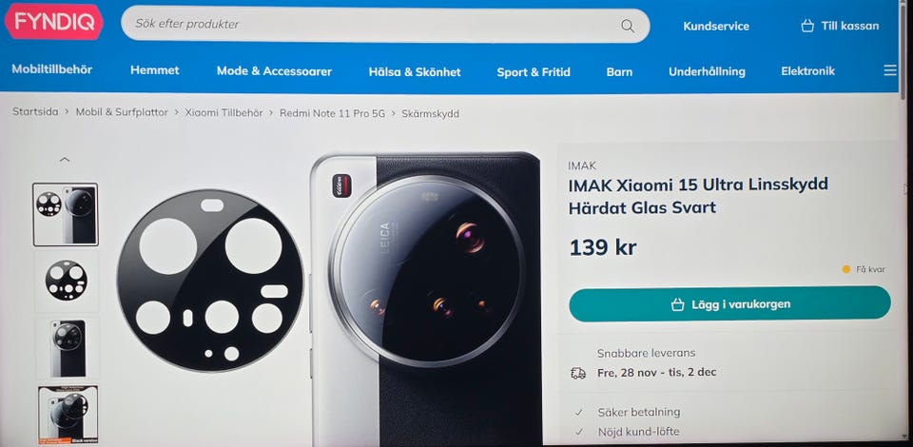Show previous thumbnails with up chevron
913x447 pixels.
(65, 159)
